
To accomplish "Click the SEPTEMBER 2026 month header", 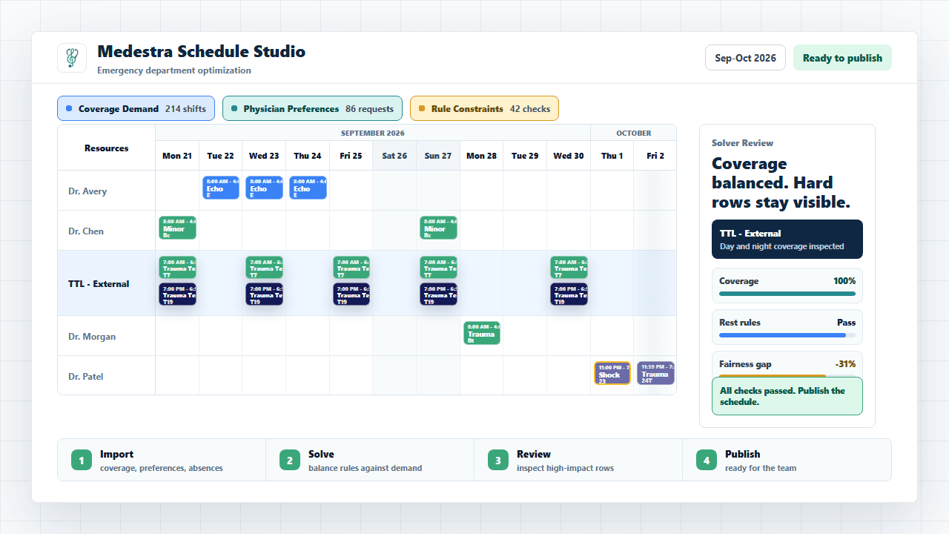I will pyautogui.click(x=373, y=133).
